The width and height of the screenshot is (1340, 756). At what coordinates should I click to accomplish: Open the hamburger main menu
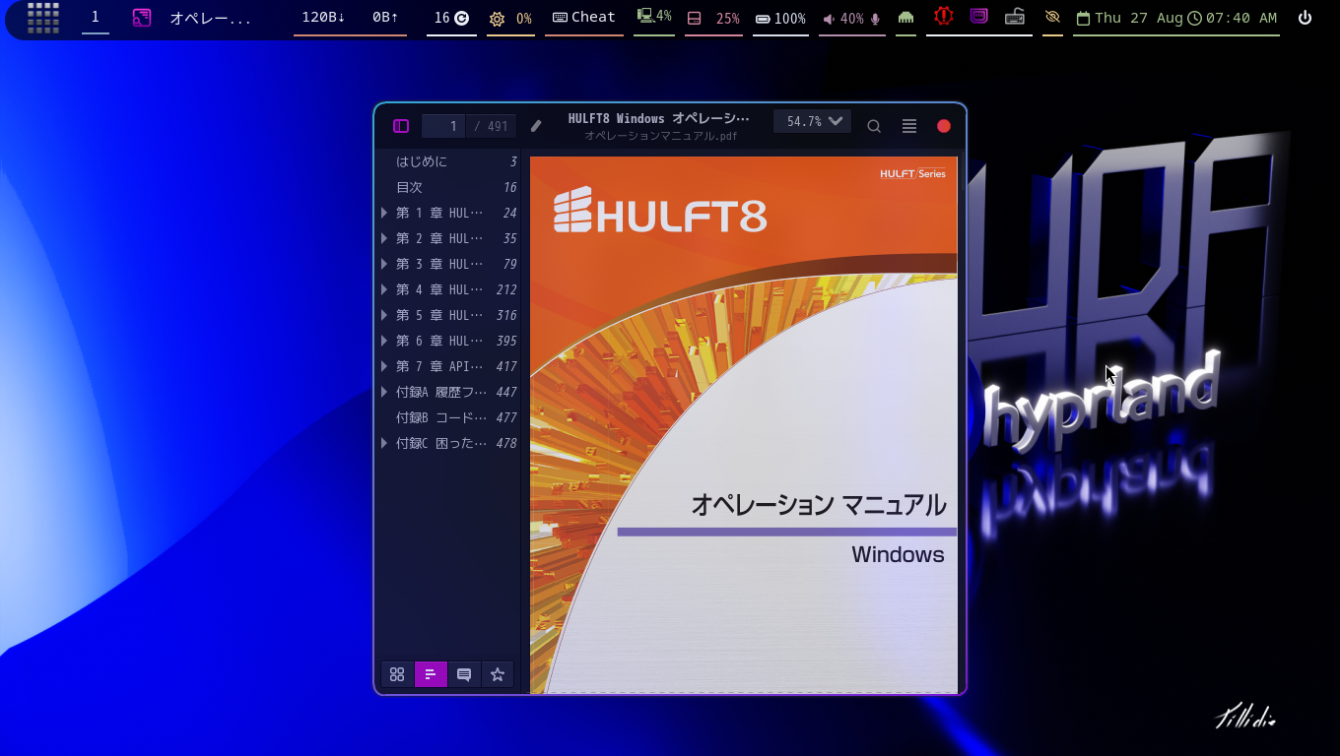[909, 126]
